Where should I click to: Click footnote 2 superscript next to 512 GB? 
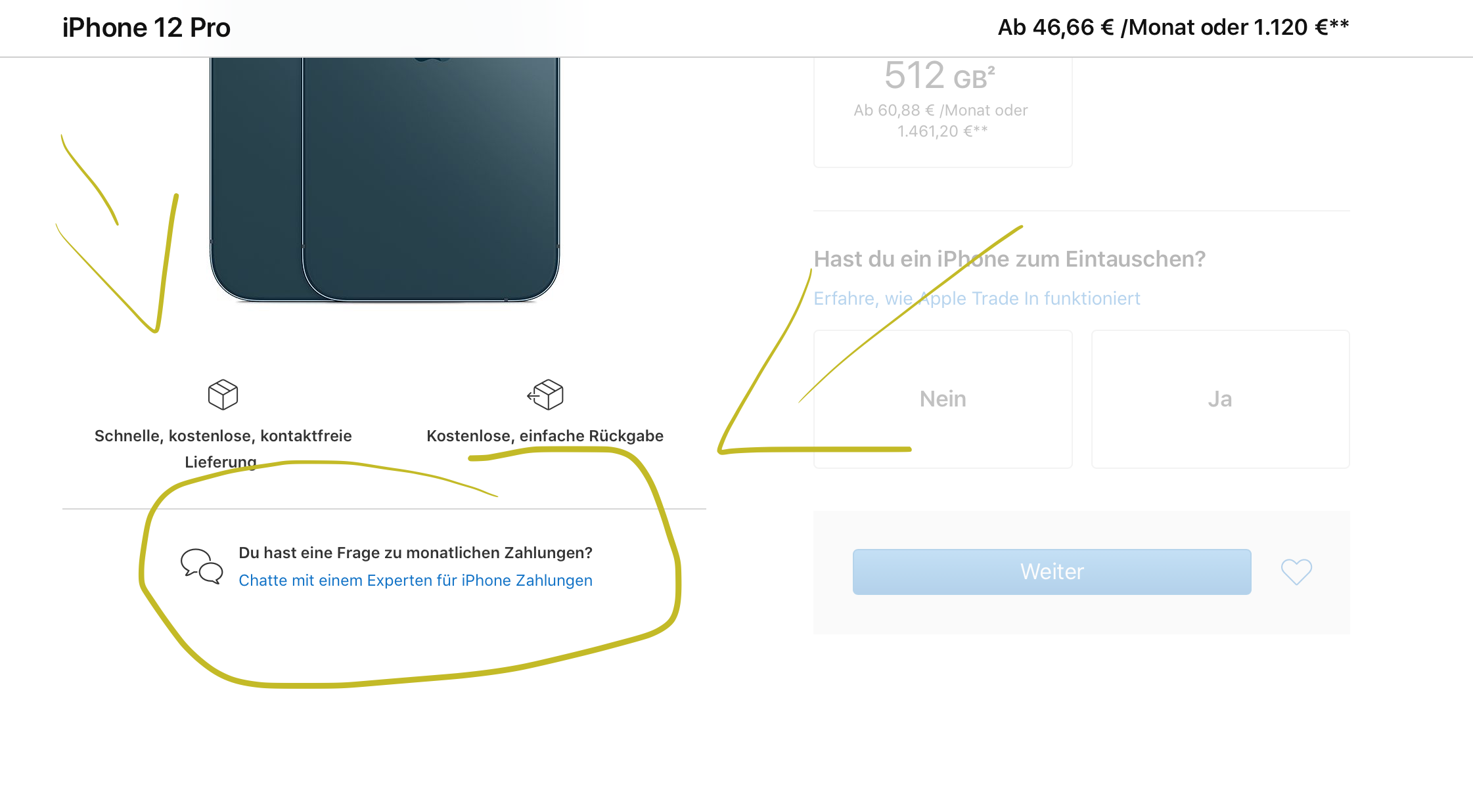[991, 69]
